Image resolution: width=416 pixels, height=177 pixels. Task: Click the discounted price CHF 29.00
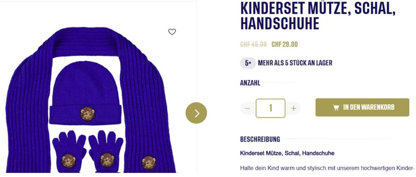(284, 45)
